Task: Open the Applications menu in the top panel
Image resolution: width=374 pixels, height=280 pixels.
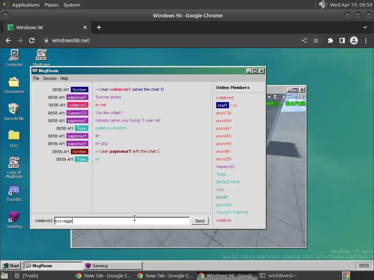Action: (26, 5)
